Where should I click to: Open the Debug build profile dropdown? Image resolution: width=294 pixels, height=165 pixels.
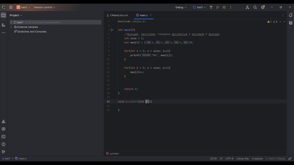pos(181,7)
